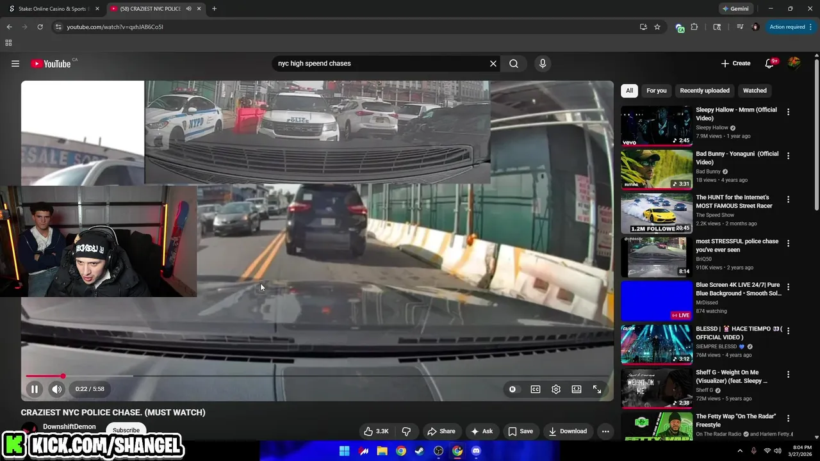Open the Windows Start menu

pos(345,451)
